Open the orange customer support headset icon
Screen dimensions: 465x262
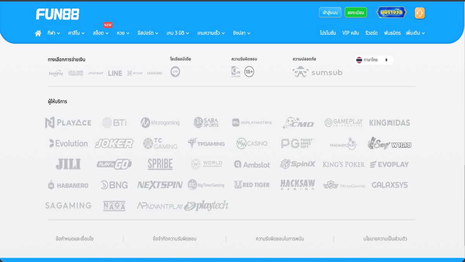point(420,13)
